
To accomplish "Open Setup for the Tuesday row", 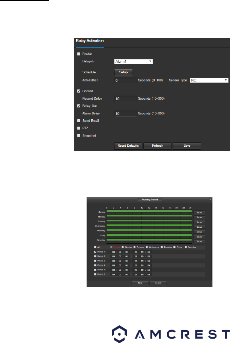I will click(x=199, y=222).
